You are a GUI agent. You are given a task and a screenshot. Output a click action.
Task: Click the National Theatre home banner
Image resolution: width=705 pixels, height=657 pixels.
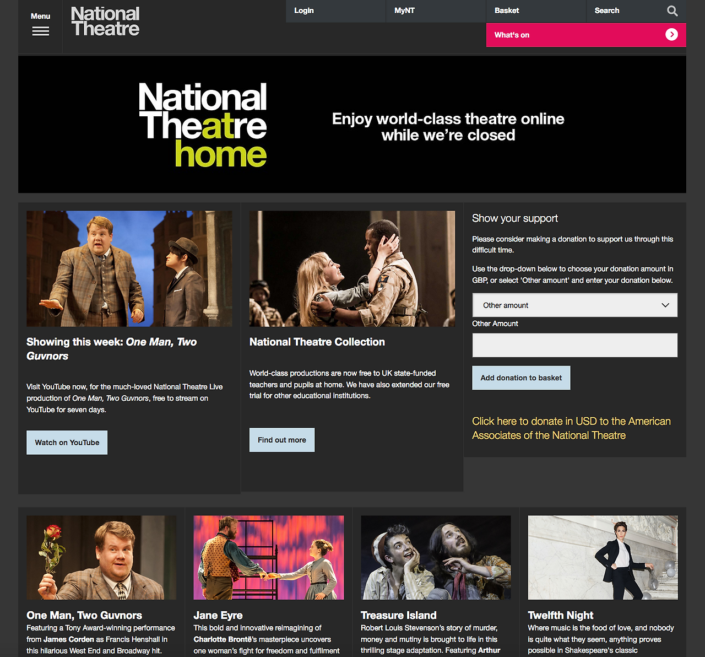(352, 125)
